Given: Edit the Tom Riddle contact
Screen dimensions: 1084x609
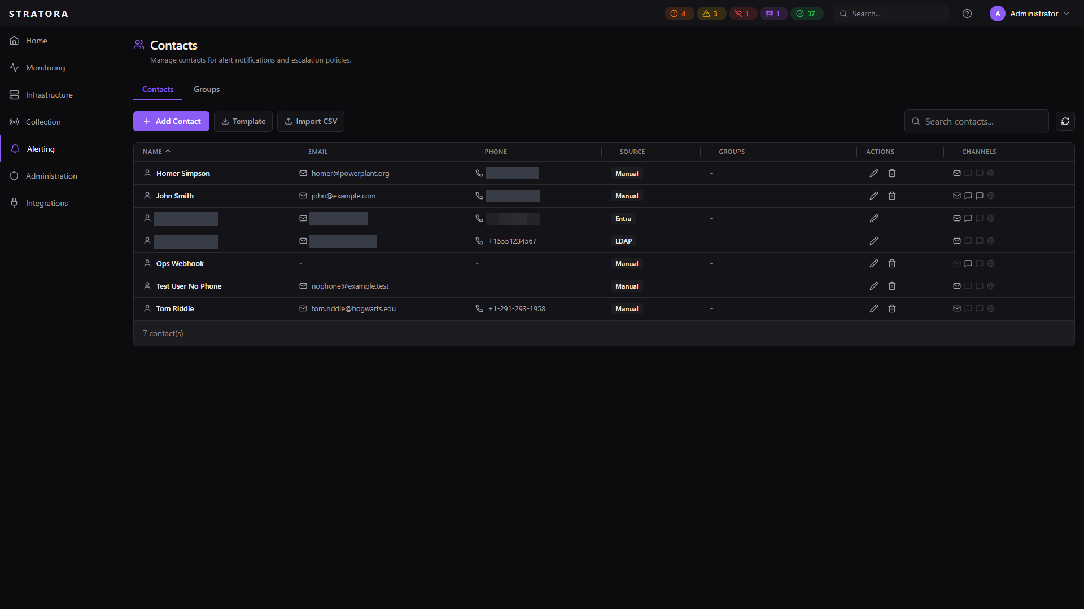Looking at the screenshot, I should click(x=874, y=308).
